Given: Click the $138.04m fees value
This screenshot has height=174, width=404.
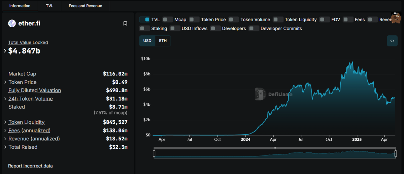Looking at the screenshot, I should click(x=115, y=130).
